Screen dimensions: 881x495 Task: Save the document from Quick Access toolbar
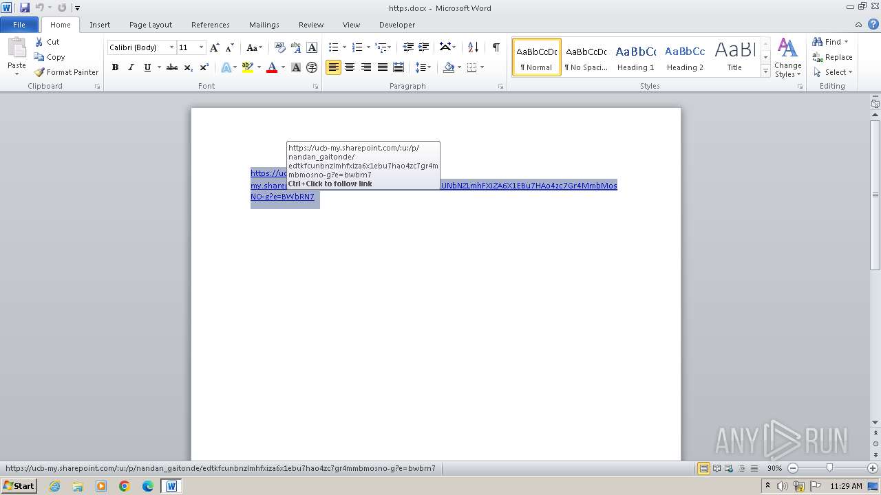coord(25,8)
